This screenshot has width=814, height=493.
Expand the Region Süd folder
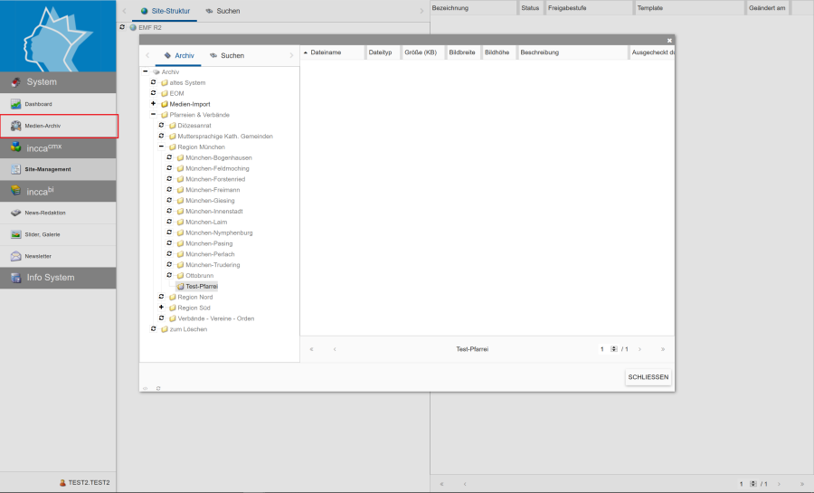[x=161, y=308]
